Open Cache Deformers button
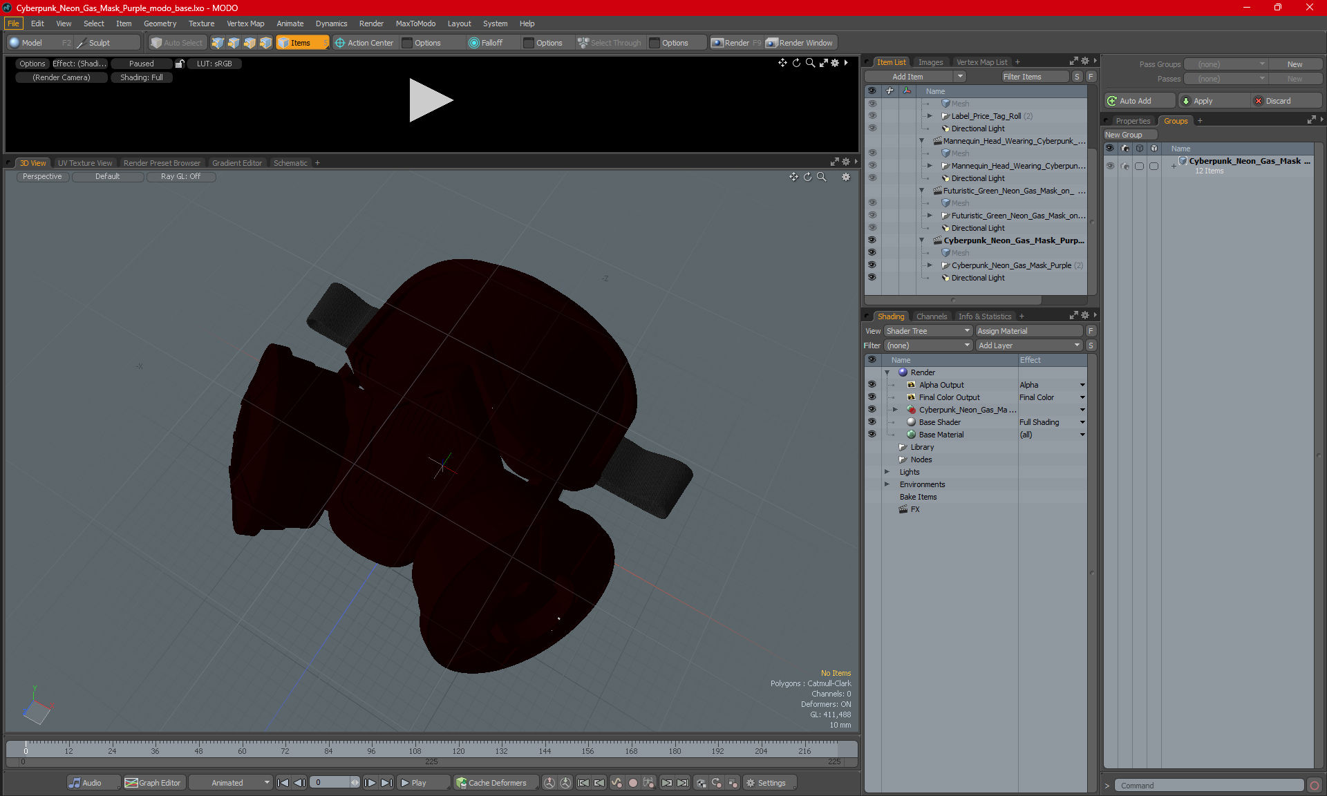 [492, 783]
